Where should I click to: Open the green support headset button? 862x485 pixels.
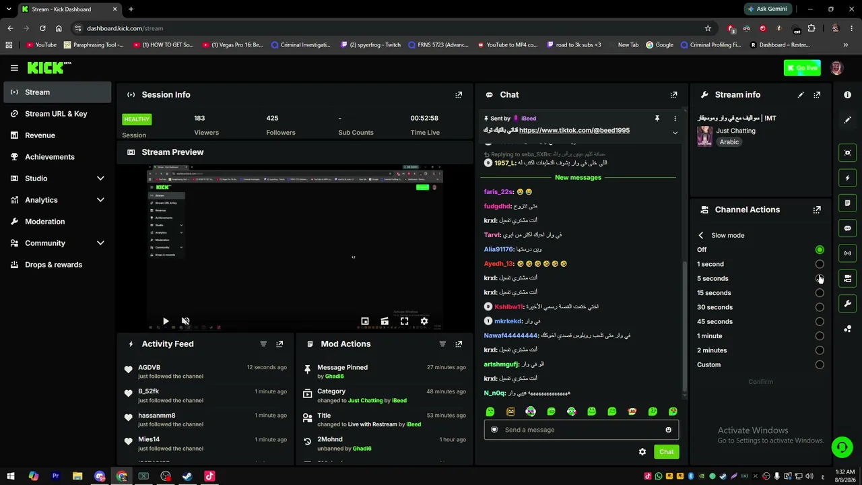841,447
